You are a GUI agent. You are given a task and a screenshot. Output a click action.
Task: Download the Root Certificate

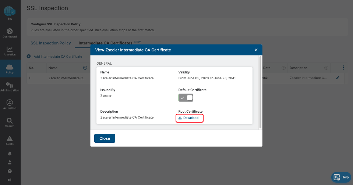point(189,118)
